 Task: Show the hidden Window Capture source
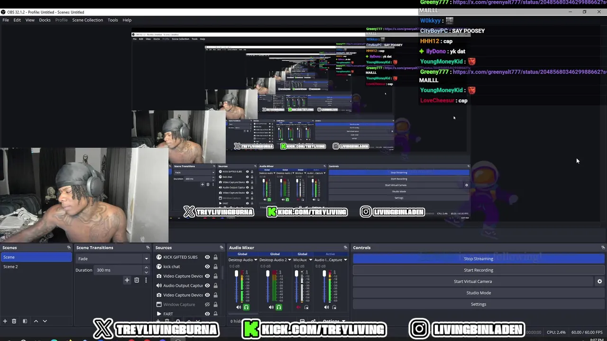pos(207,305)
